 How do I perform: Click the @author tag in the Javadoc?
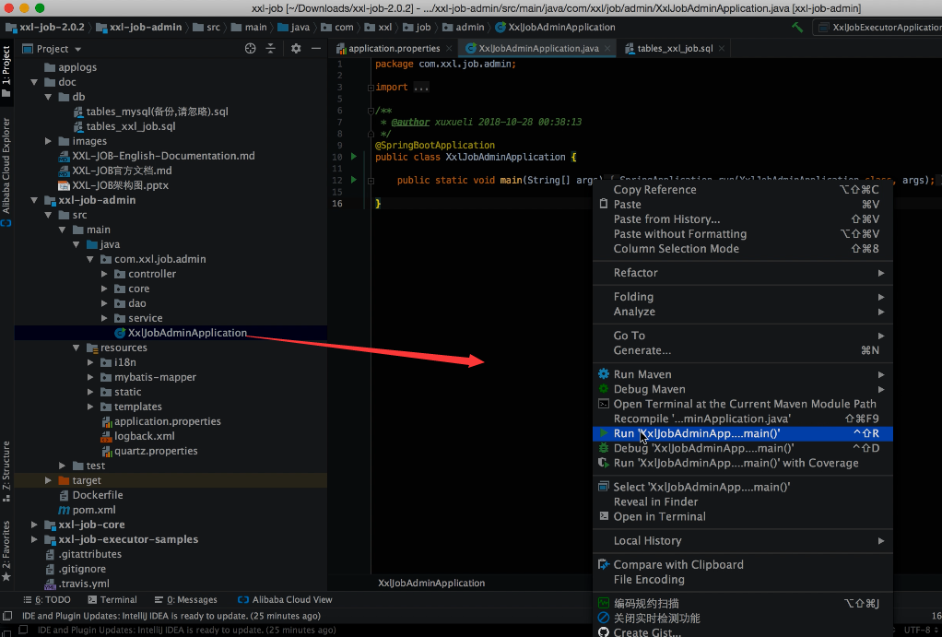[x=410, y=122]
